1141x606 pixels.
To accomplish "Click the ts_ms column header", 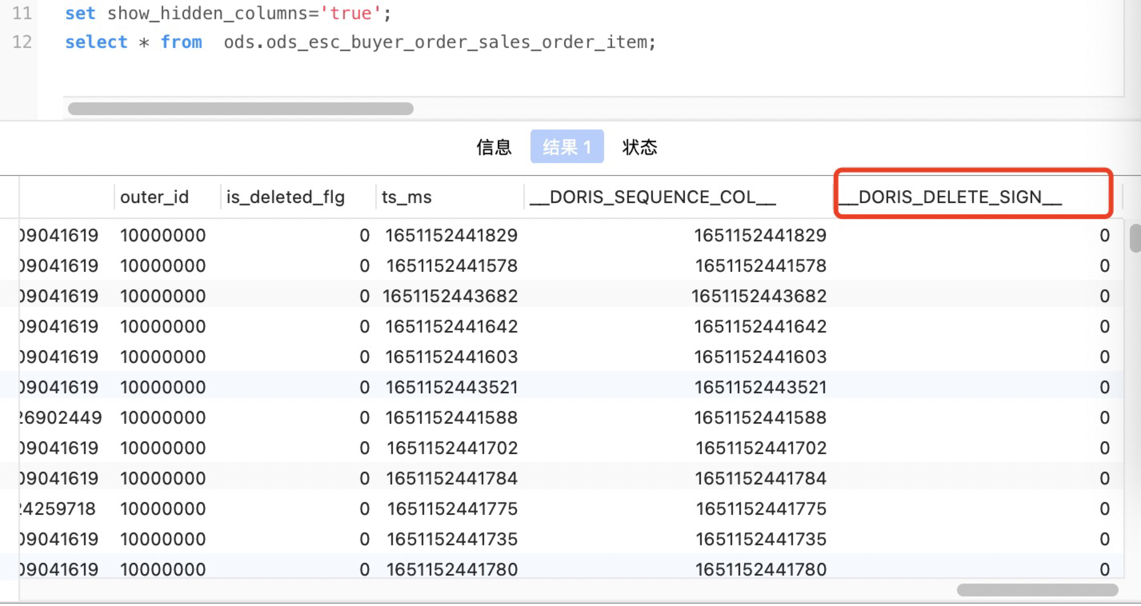I will [x=406, y=197].
